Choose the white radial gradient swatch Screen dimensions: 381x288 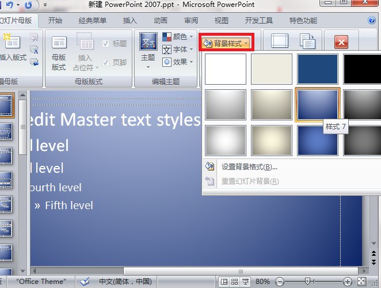point(226,141)
